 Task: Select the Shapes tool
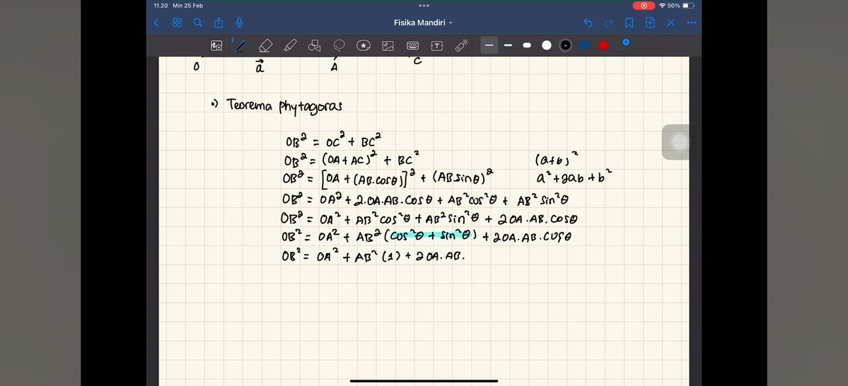[x=314, y=46]
